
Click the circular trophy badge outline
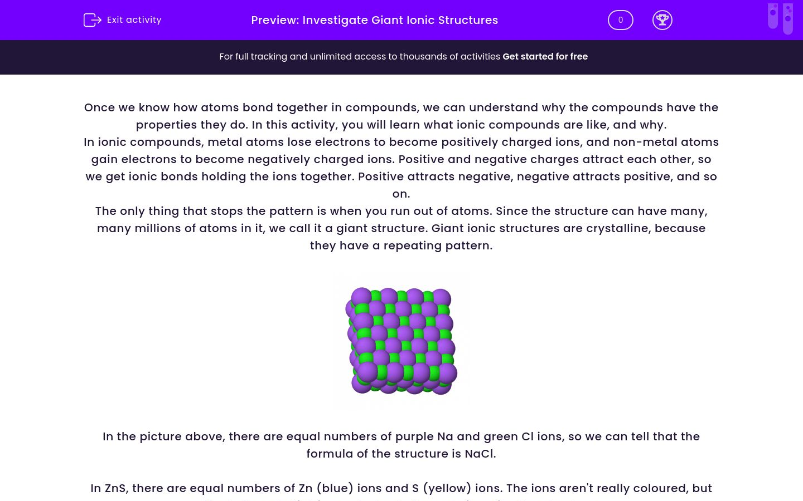tap(662, 20)
